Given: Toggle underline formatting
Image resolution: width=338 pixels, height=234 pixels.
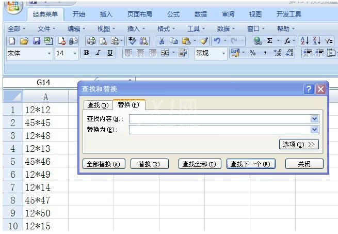Looking at the screenshot, I should coord(110,53).
